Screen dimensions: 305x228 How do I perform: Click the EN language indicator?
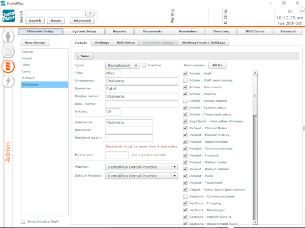coord(290,11)
